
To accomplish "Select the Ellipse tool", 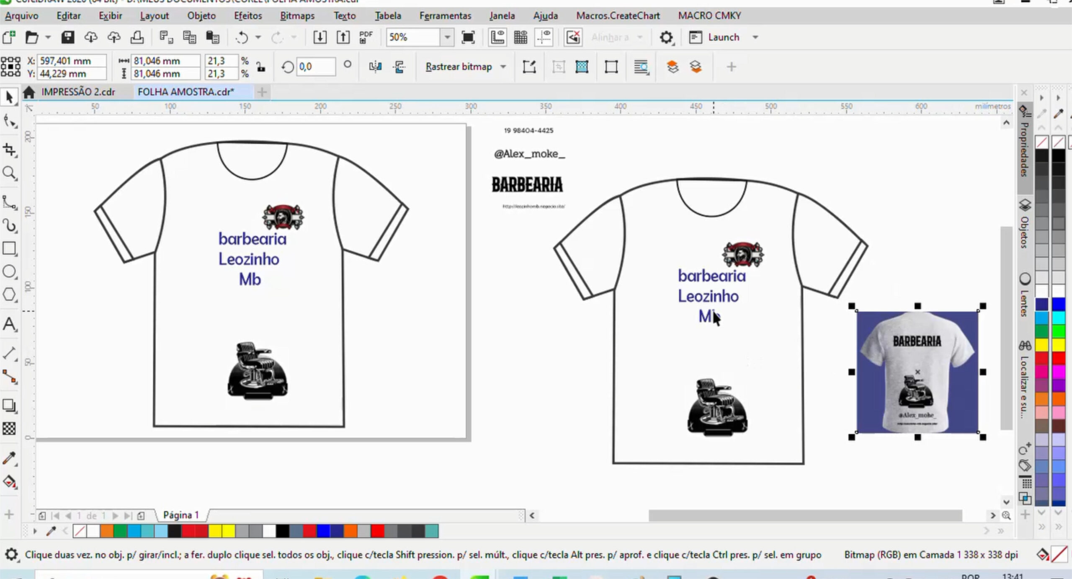I will pyautogui.click(x=10, y=271).
